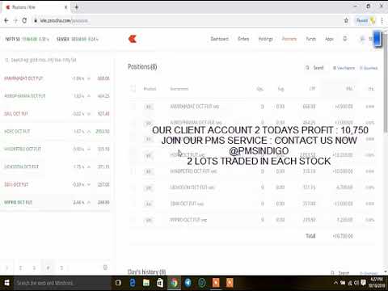This screenshot has height=291, width=388.
Task: Reload the page with the refresh icon
Action: point(24,20)
